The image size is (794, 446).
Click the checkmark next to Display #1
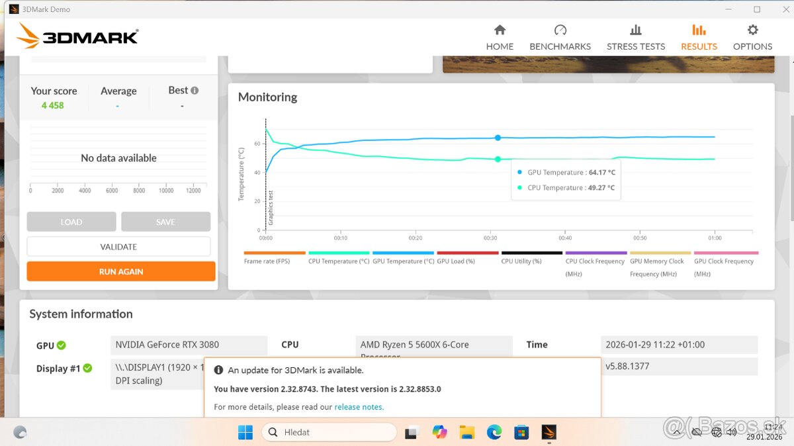(x=87, y=369)
